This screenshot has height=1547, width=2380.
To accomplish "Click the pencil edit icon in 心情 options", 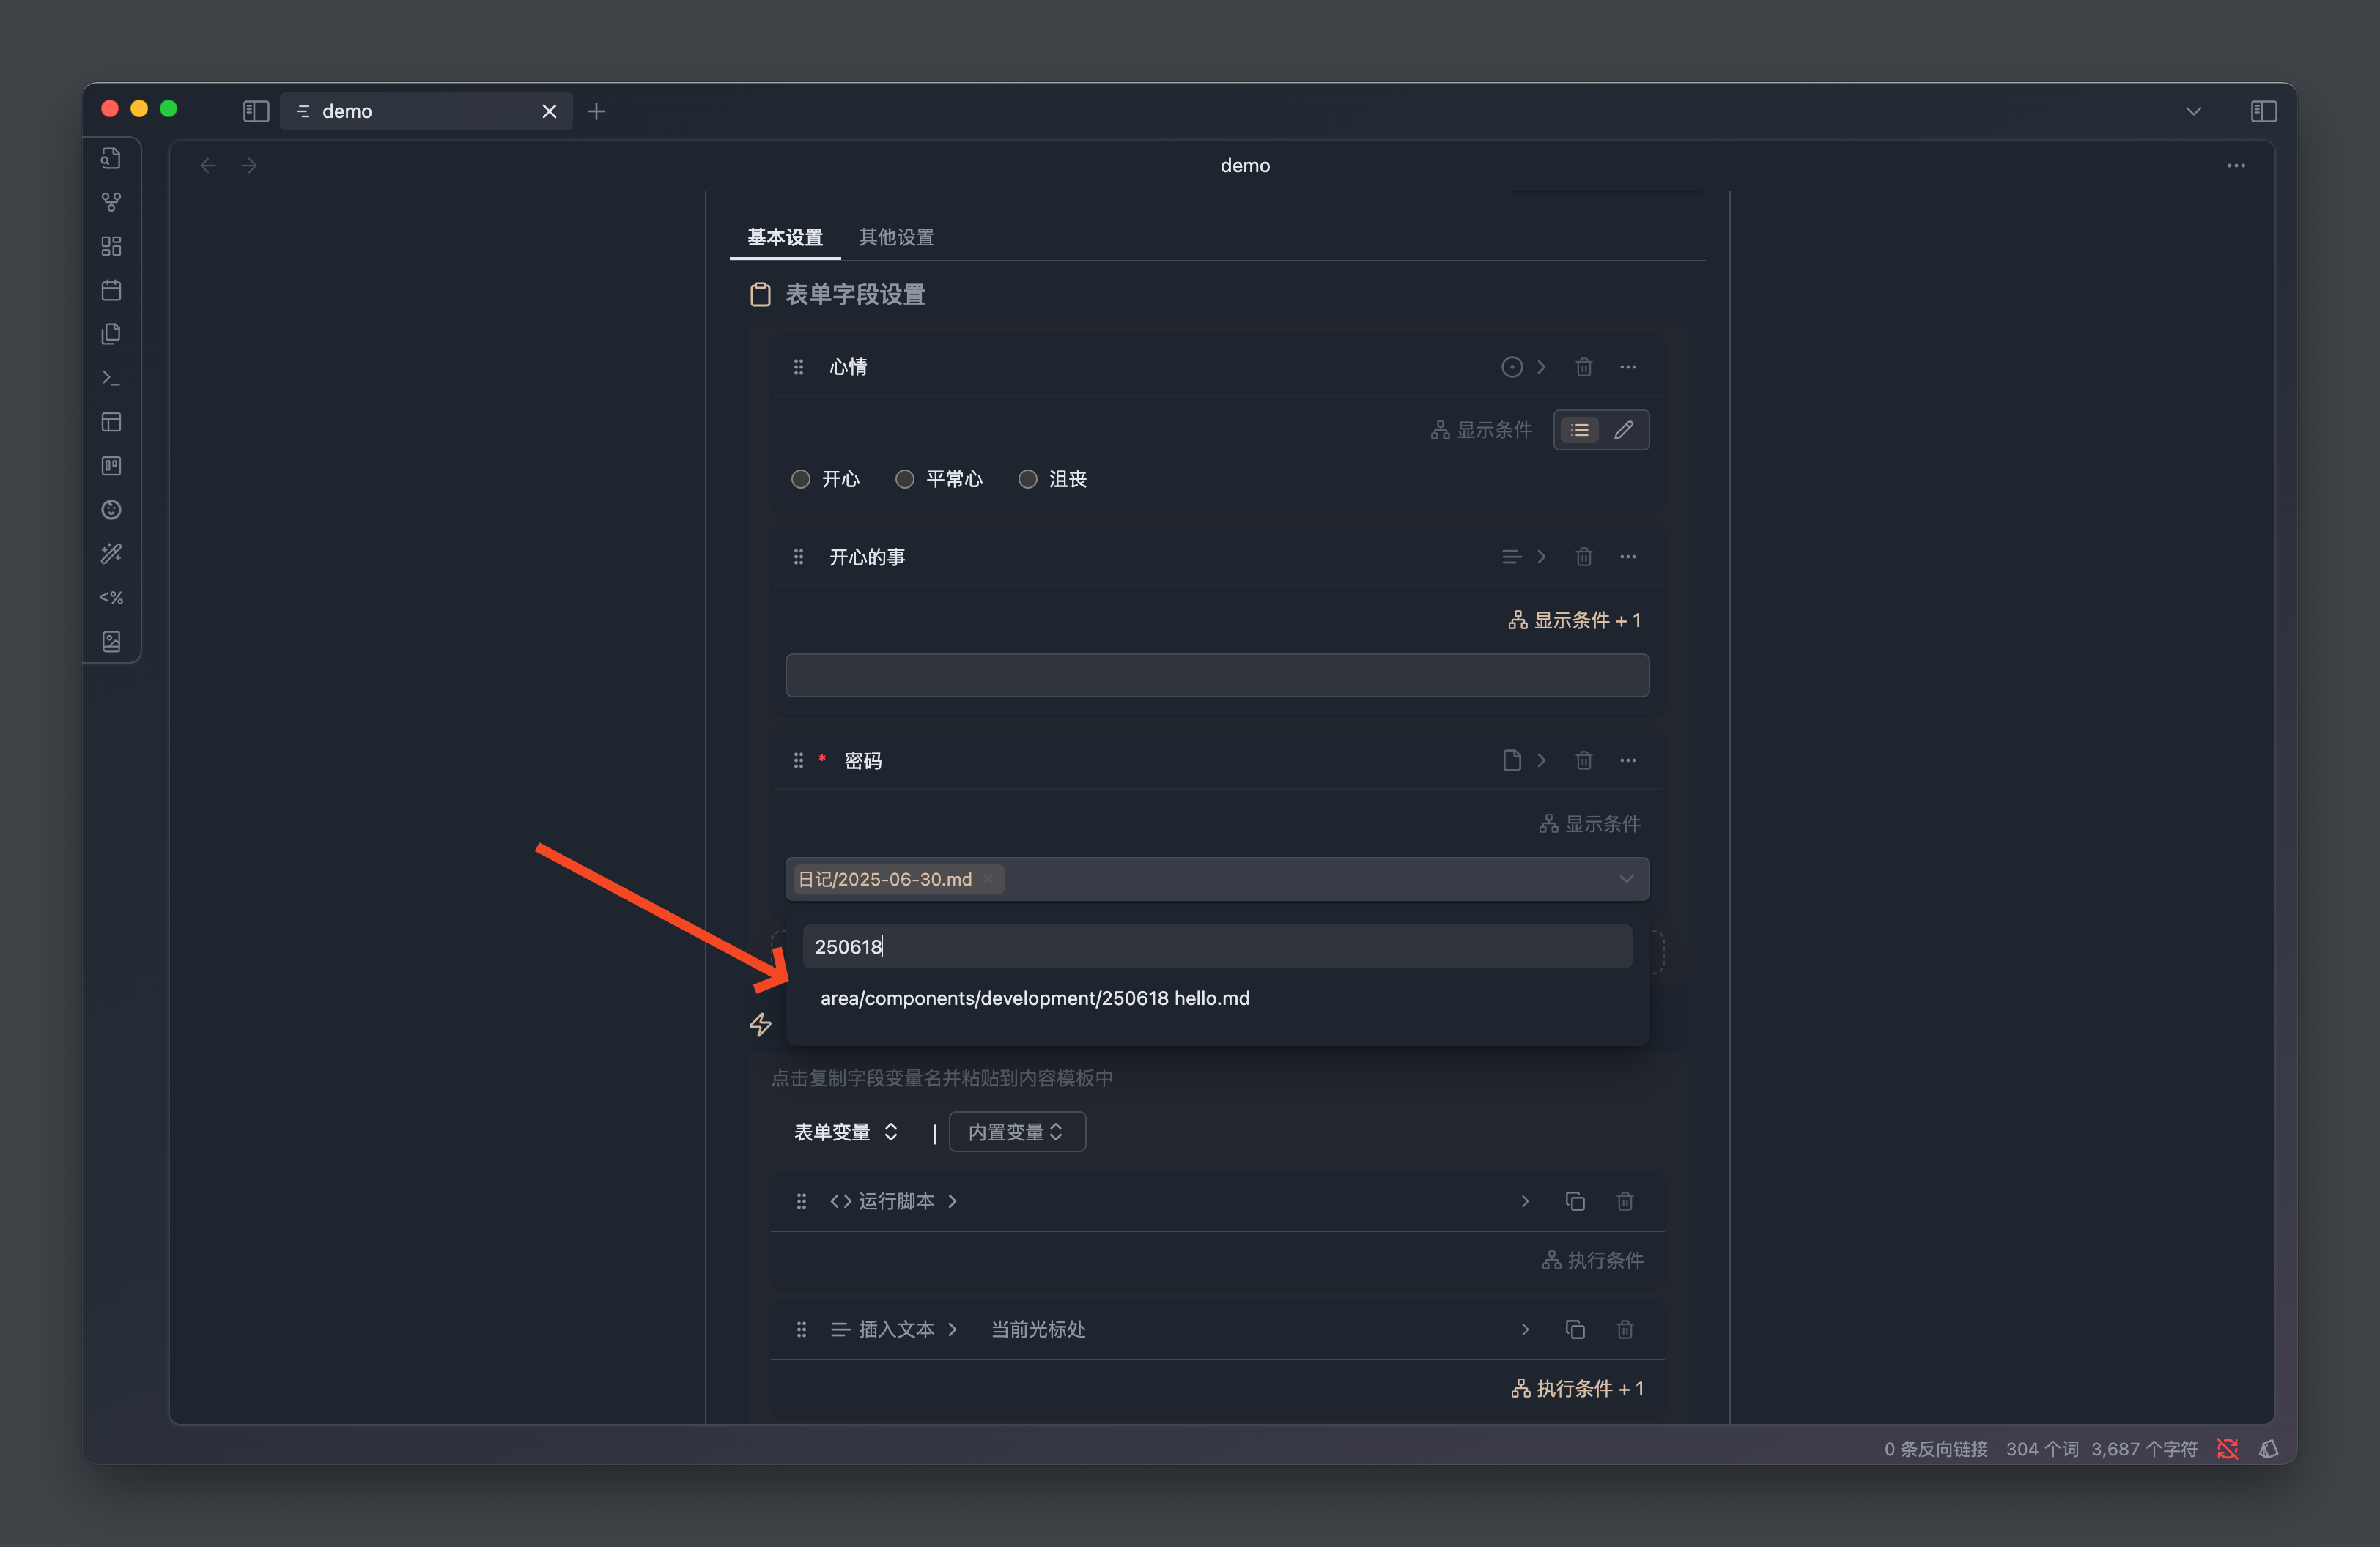I will (x=1623, y=430).
